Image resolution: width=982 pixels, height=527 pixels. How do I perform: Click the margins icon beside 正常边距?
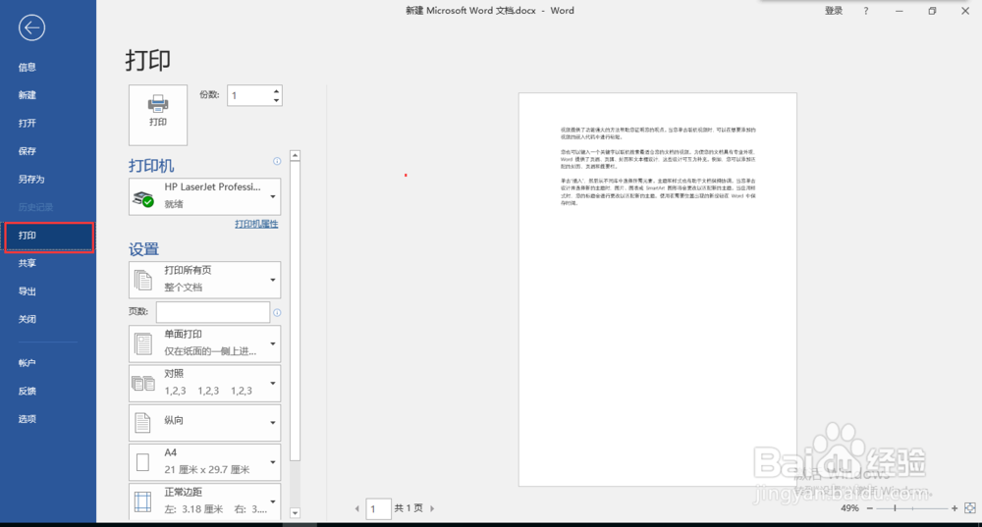(x=142, y=501)
